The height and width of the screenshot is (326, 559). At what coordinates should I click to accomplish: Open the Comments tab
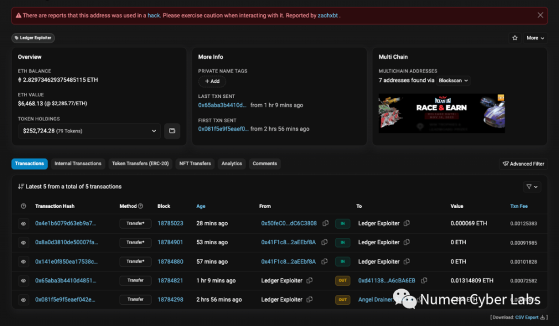[x=265, y=164]
